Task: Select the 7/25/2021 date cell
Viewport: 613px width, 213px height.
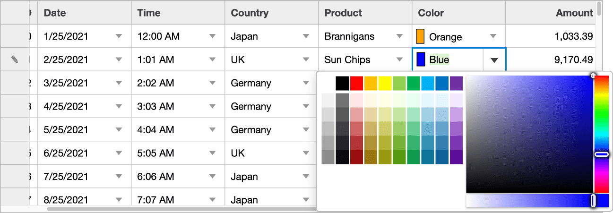Action: coord(85,177)
